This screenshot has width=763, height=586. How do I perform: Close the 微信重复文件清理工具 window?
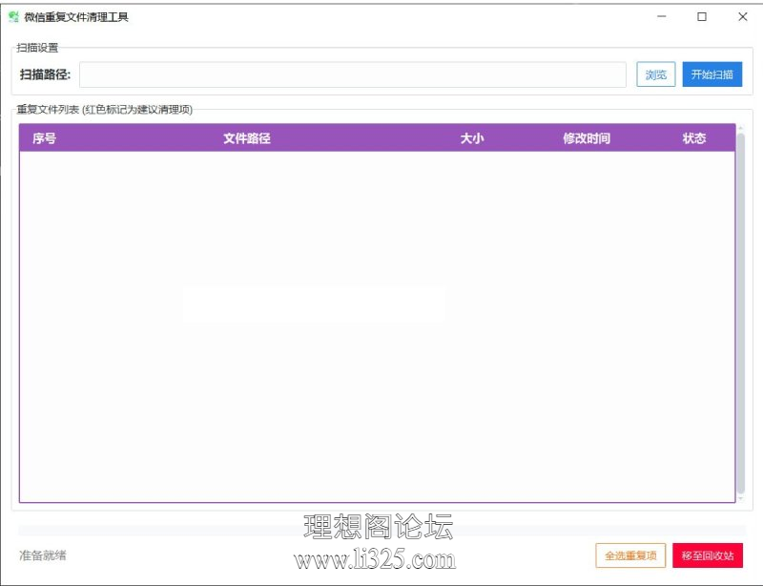[743, 16]
